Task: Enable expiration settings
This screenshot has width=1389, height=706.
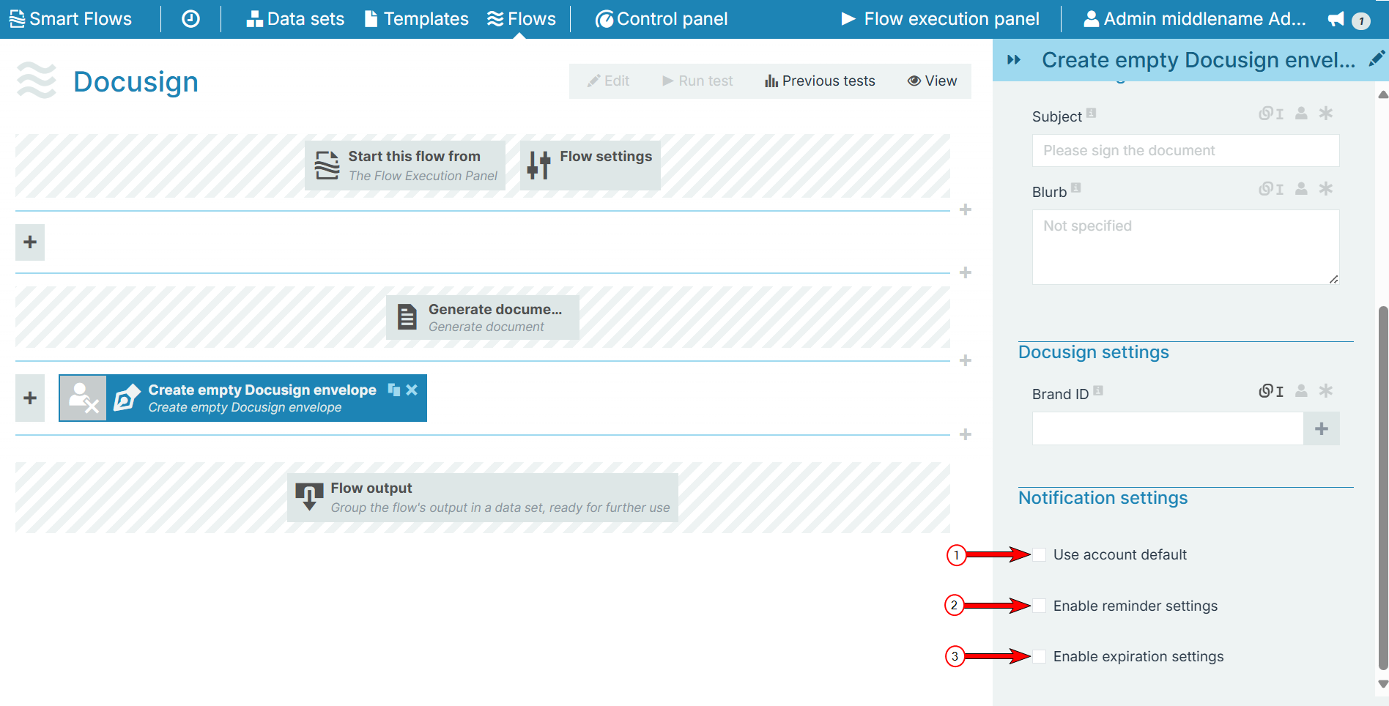Action: click(1040, 656)
